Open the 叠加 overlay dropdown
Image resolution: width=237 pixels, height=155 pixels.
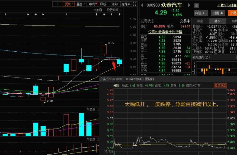(x=80, y=4)
